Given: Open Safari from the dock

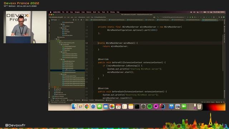Looking at the screenshot, I should pyautogui.click(x=93, y=106).
